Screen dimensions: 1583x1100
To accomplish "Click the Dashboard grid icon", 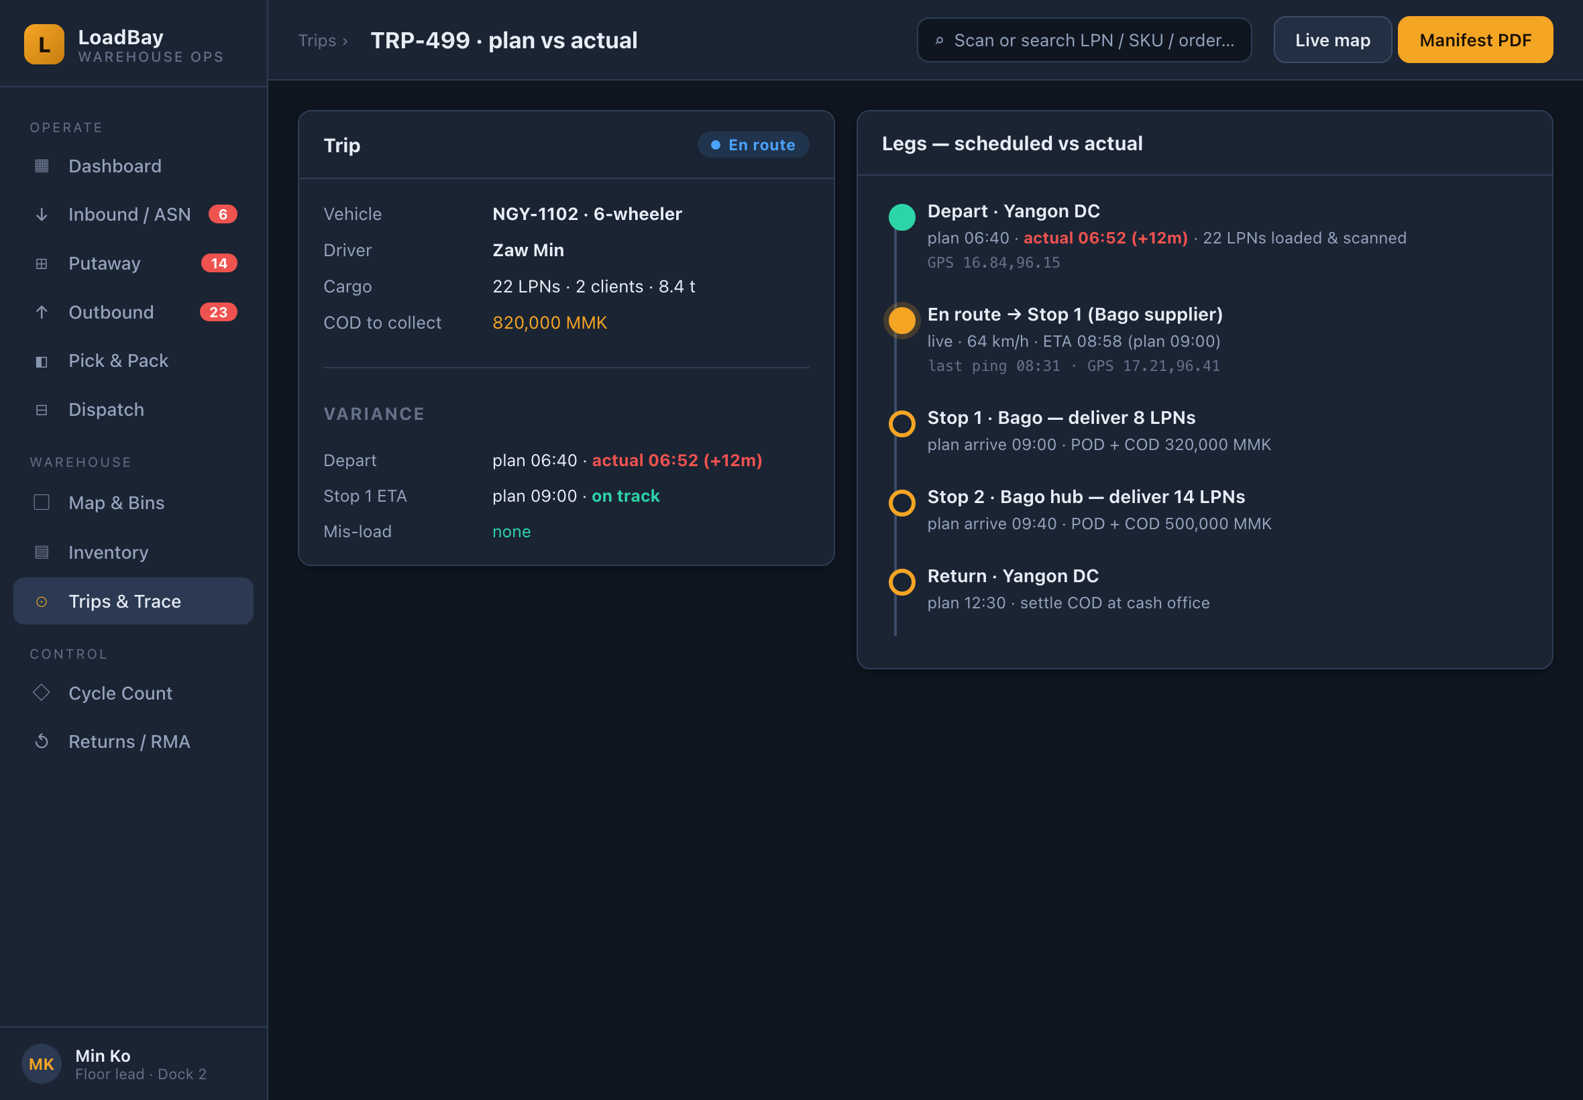I will 42,166.
